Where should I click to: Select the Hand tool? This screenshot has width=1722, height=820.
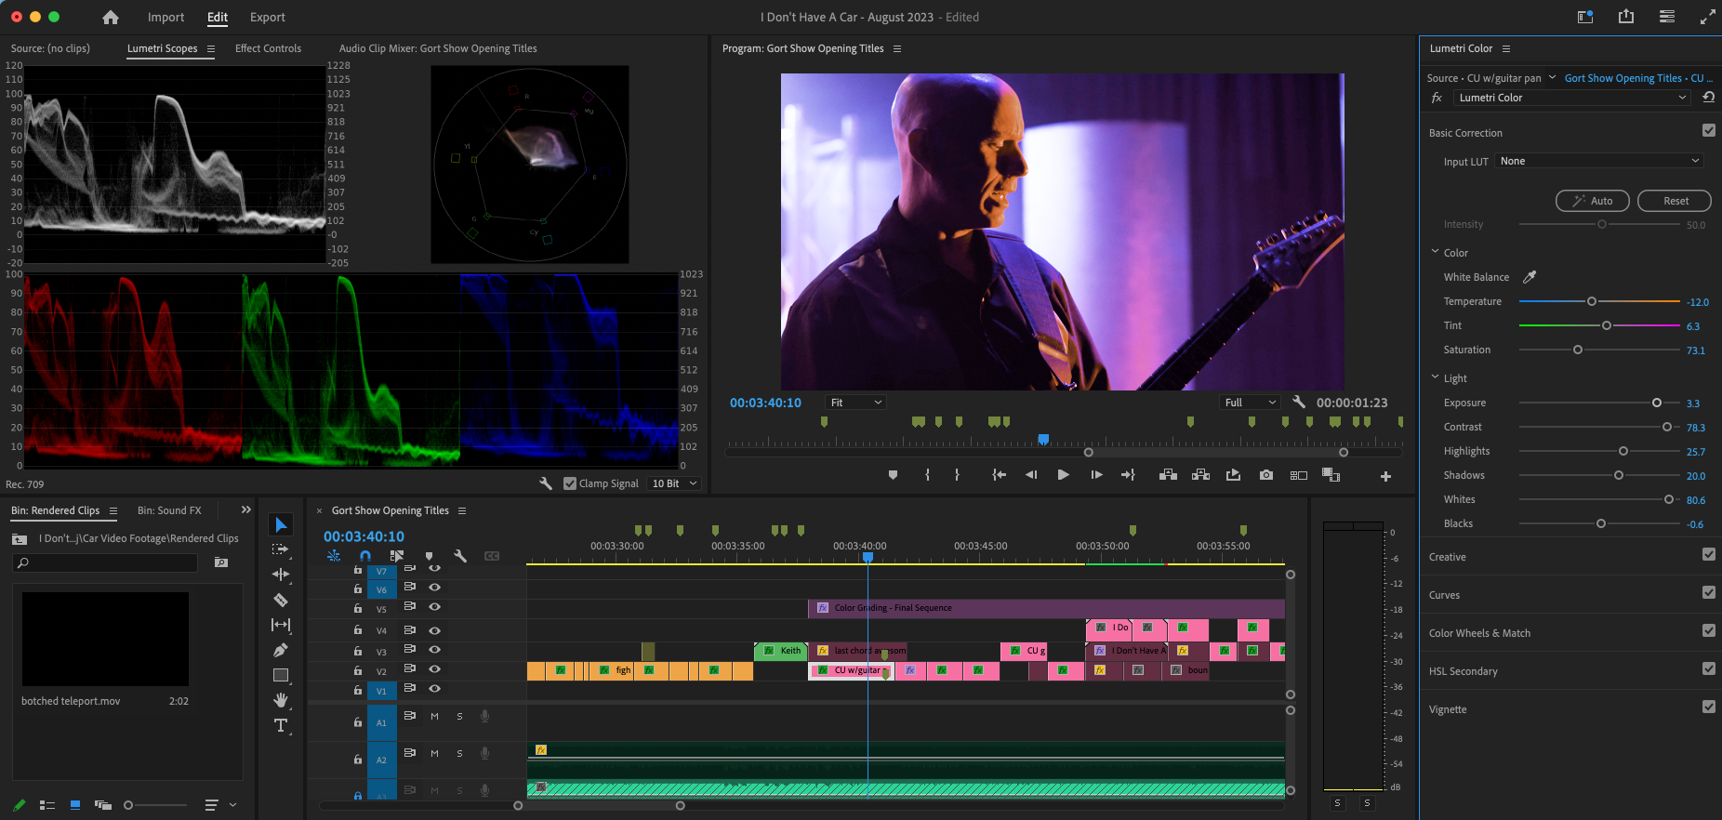tap(281, 700)
